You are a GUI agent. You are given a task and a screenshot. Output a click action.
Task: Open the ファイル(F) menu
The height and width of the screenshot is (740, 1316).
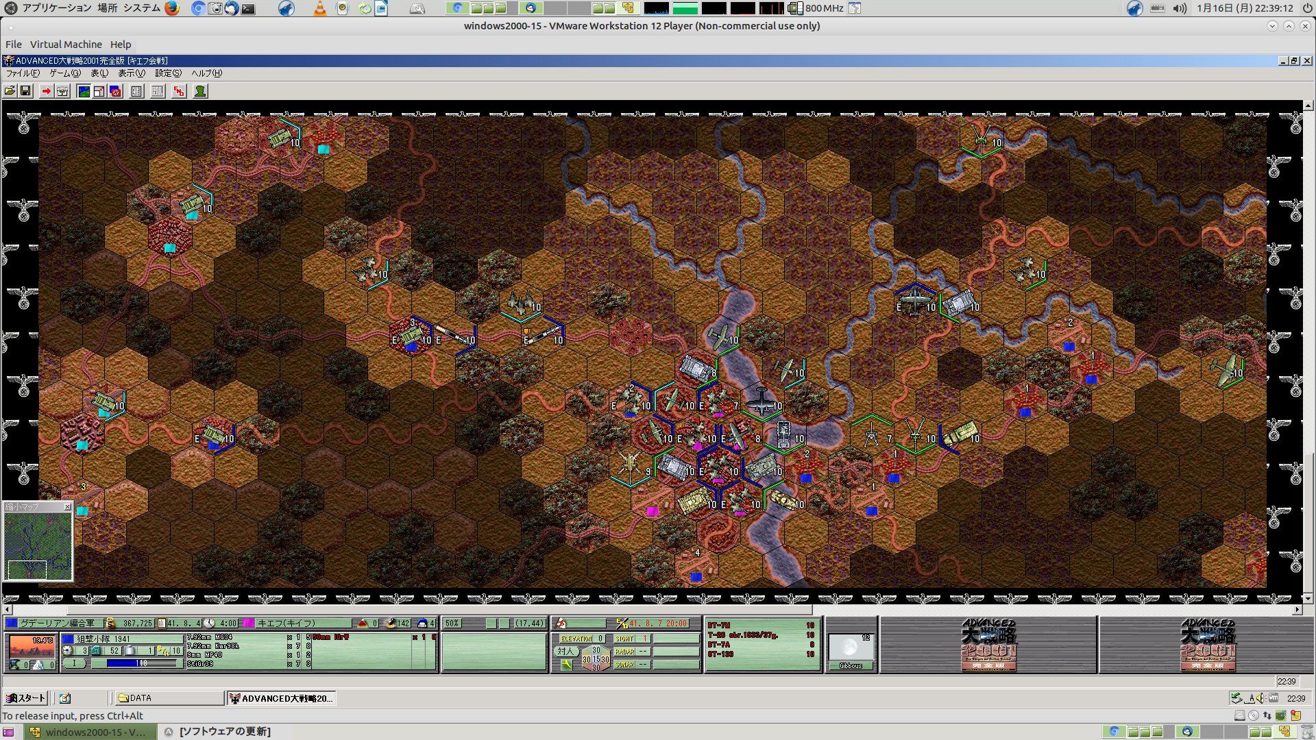pyautogui.click(x=23, y=73)
